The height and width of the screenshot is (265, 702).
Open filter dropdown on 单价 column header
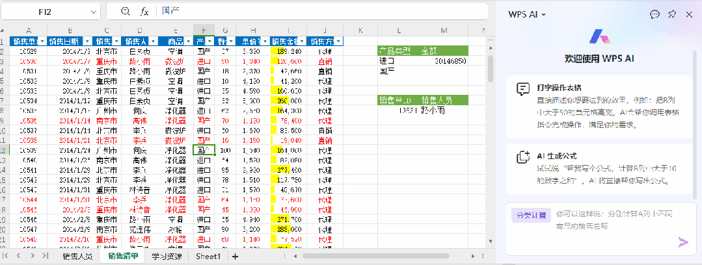(265, 41)
